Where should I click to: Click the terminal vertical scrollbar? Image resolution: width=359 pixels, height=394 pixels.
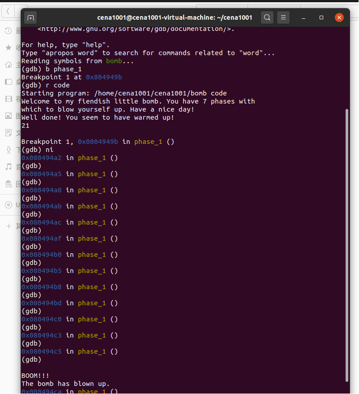(347, 245)
